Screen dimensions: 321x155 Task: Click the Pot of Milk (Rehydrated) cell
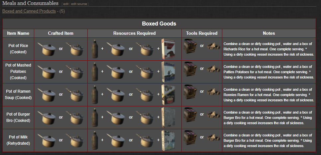pos(18,140)
